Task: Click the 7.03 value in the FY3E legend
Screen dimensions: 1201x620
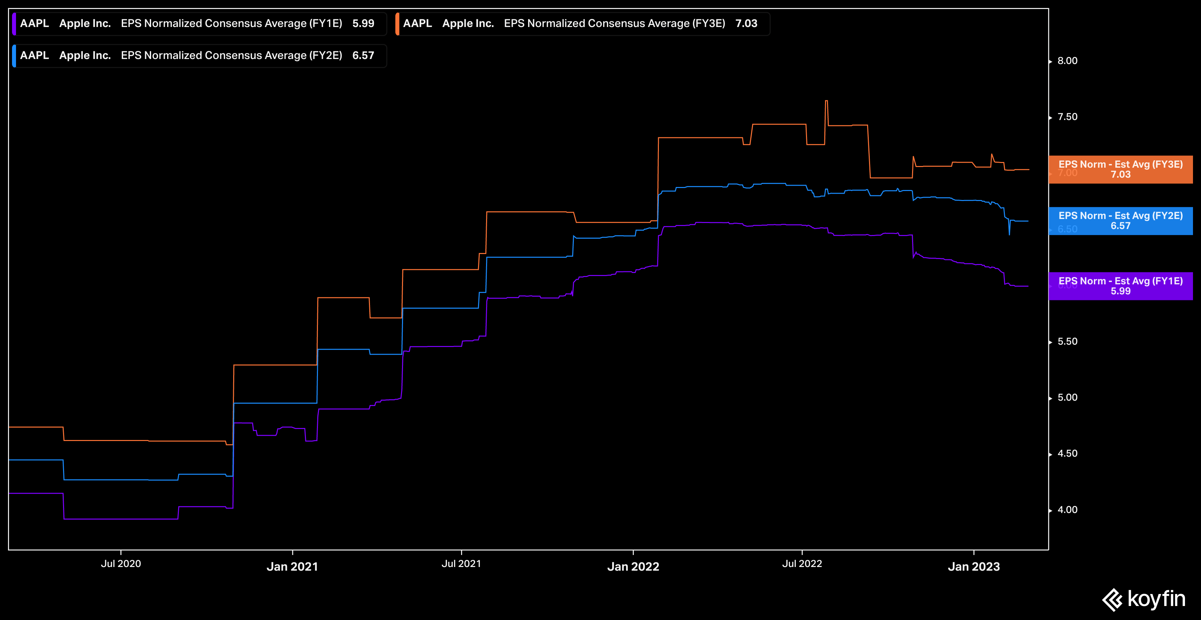Action: pos(746,24)
